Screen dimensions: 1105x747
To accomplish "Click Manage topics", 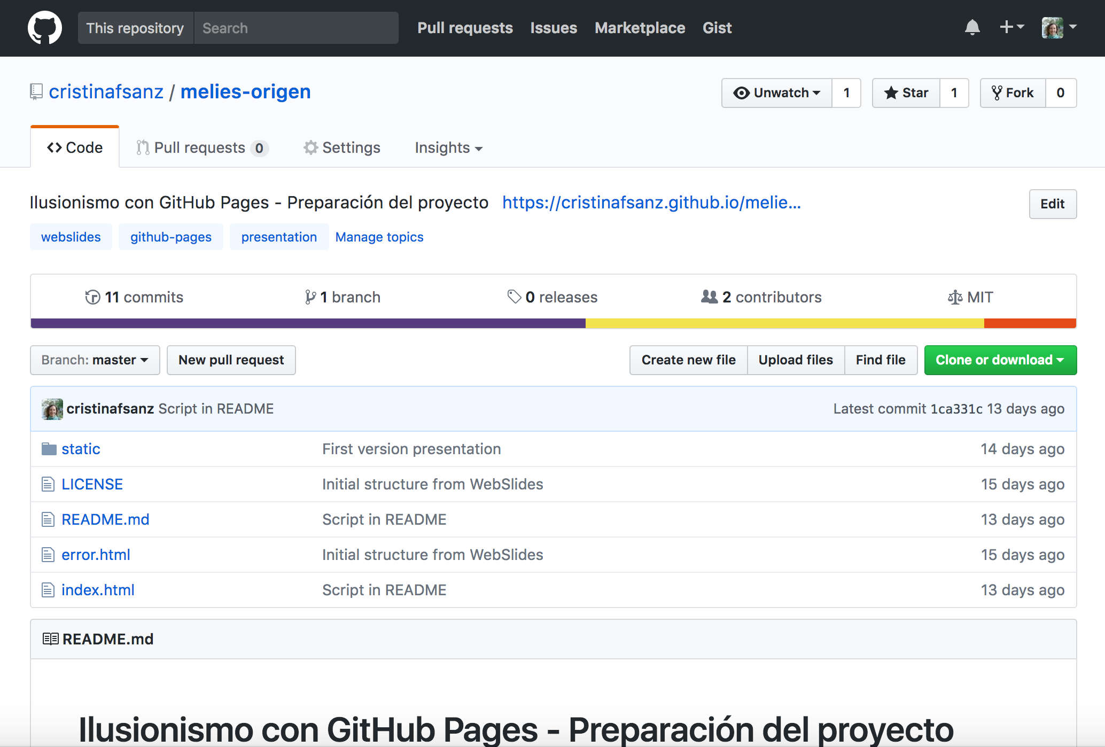I will coord(379,237).
